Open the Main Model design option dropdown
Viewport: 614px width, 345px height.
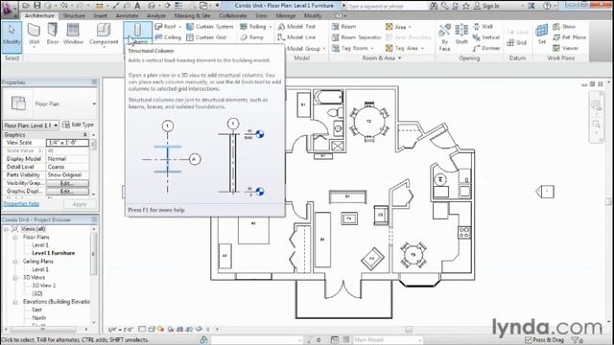click(x=419, y=340)
